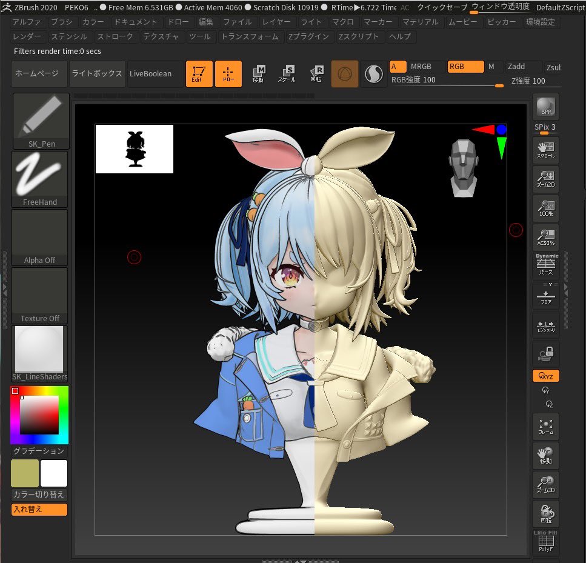
Task: Click the AC50% half-size icon
Action: coord(545,238)
